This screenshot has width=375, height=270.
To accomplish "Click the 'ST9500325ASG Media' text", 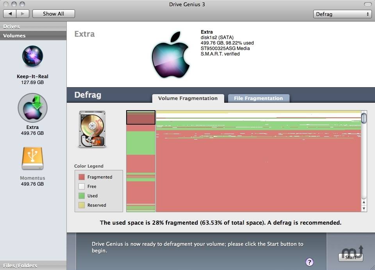I will point(225,48).
